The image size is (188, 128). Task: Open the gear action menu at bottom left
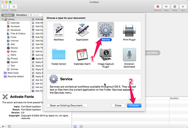tap(4, 126)
